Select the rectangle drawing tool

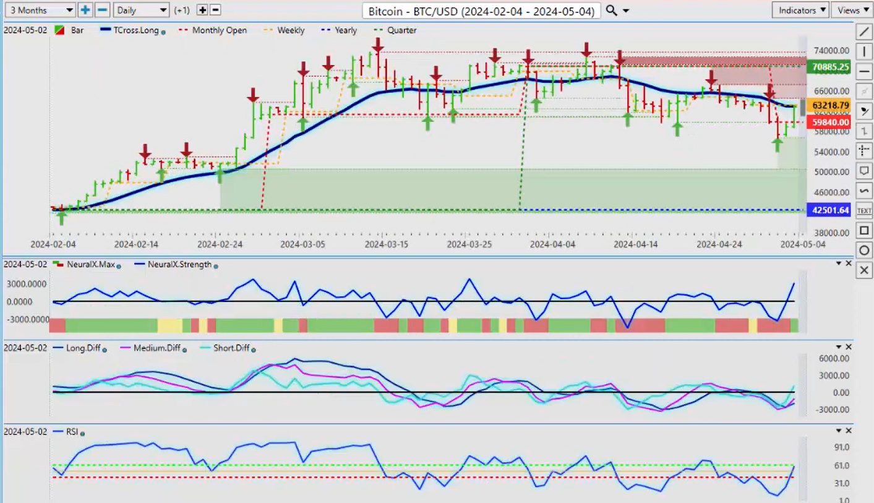coord(864,231)
